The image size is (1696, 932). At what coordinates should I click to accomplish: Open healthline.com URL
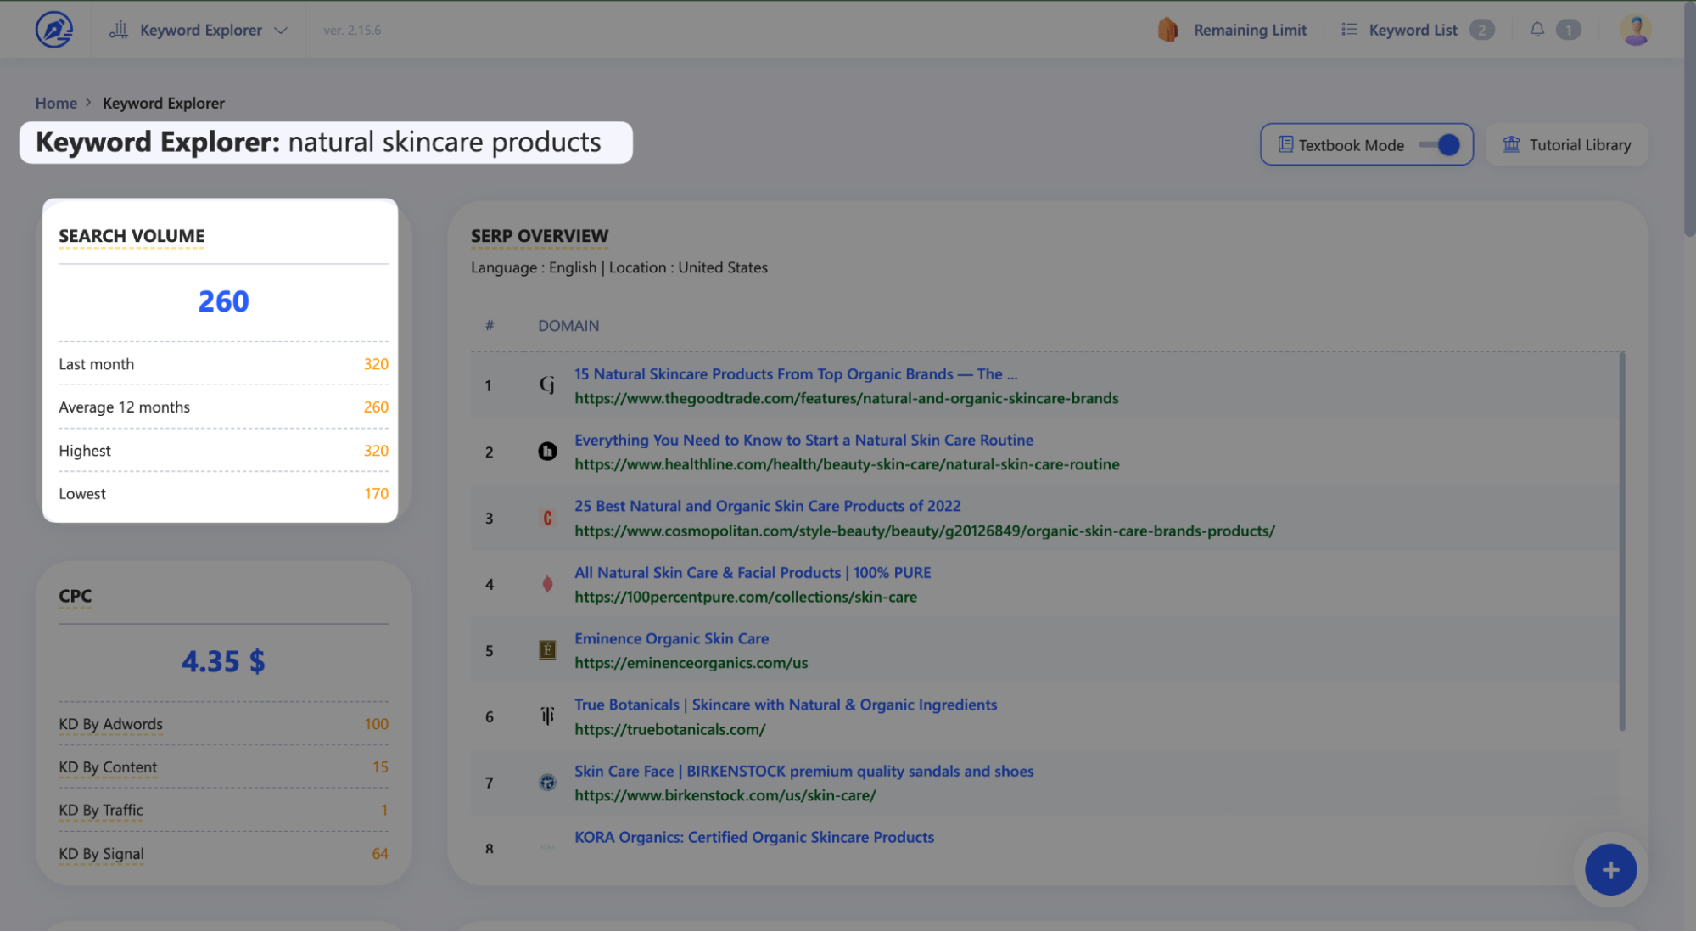847,464
